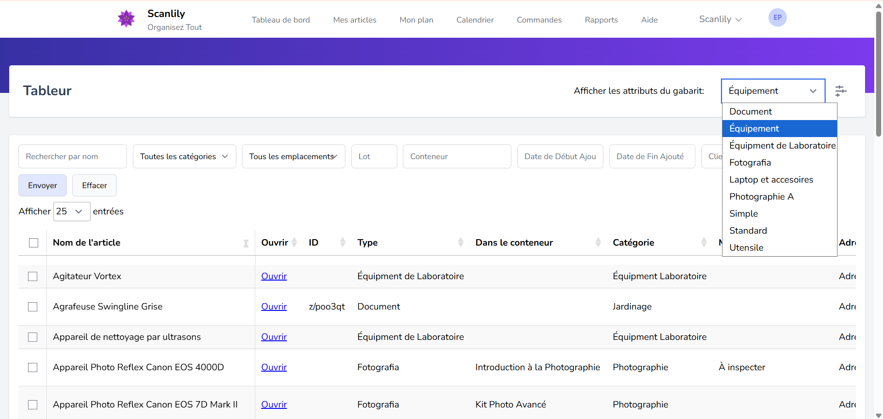Sort the Dans le conteneur column arrows
Screen dimensions: 883x419
[x=598, y=242]
